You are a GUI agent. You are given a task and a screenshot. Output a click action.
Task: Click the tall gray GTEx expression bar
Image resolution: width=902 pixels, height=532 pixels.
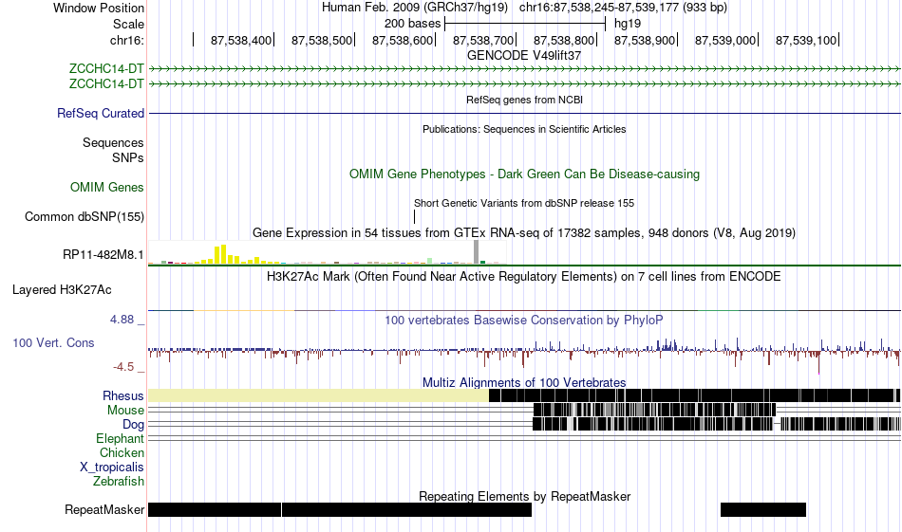(476, 252)
